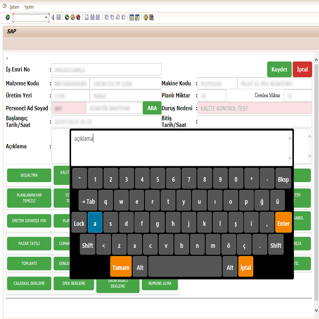Tap the Bksp key on virtual keyboard
Image resolution: width=319 pixels, height=319 pixels.
click(x=283, y=178)
